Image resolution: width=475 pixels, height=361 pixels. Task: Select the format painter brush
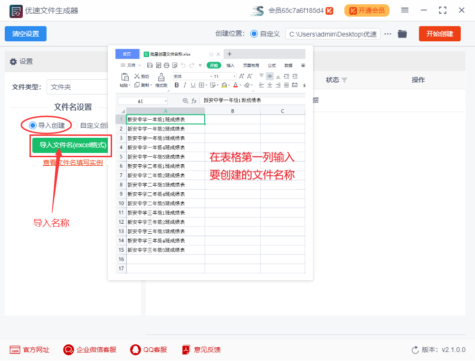(x=161, y=77)
